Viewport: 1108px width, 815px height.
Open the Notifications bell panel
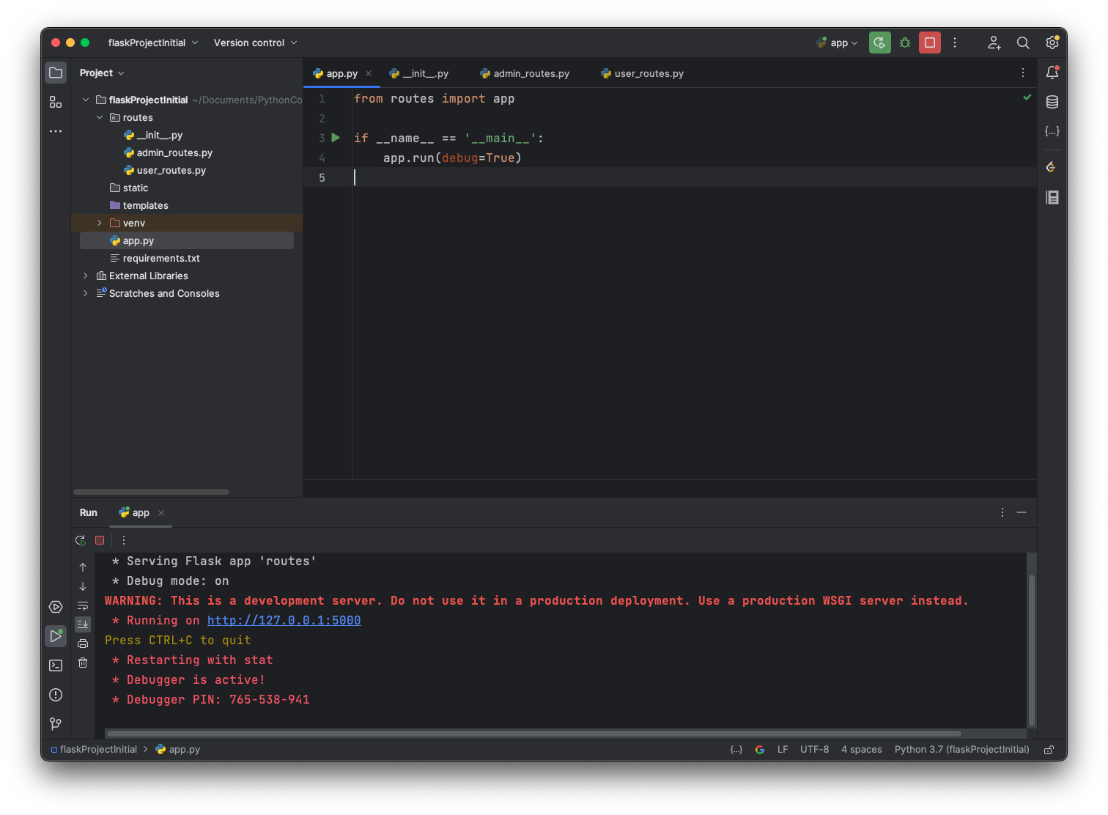1052,73
